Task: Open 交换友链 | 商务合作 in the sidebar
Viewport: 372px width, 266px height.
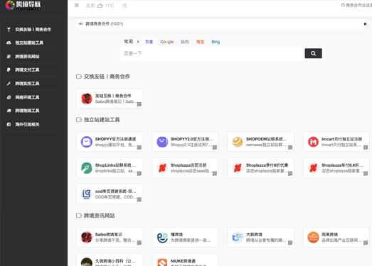Action: tap(33, 29)
